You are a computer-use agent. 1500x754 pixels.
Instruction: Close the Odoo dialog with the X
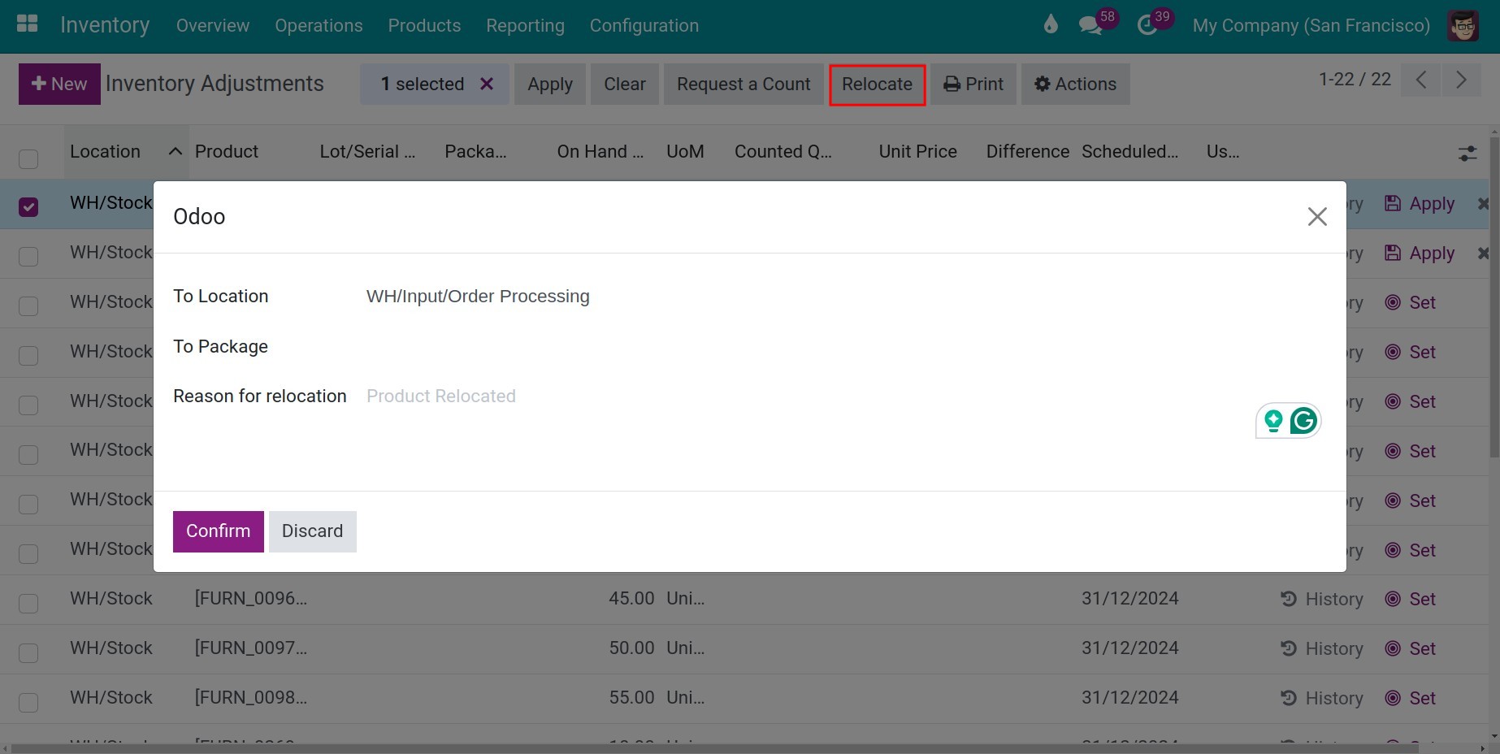click(1317, 216)
